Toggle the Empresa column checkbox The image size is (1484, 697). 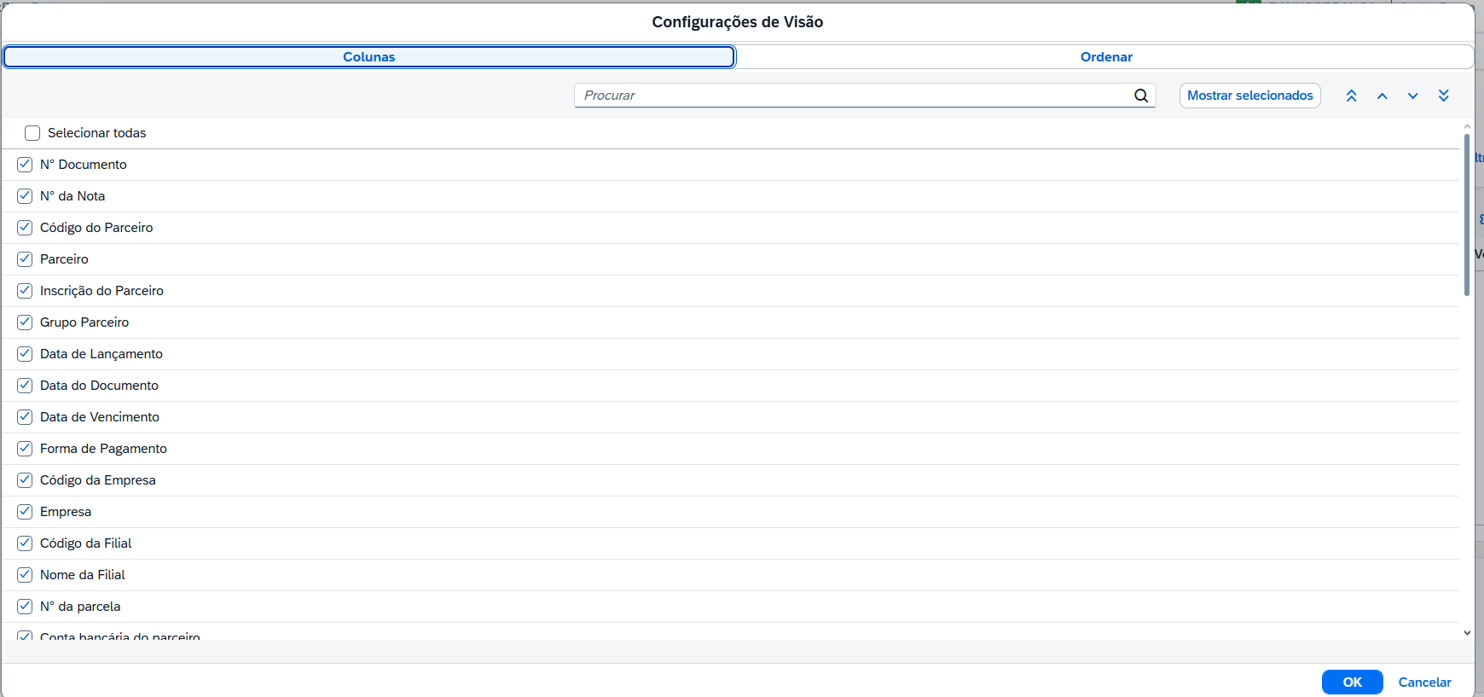pos(25,512)
